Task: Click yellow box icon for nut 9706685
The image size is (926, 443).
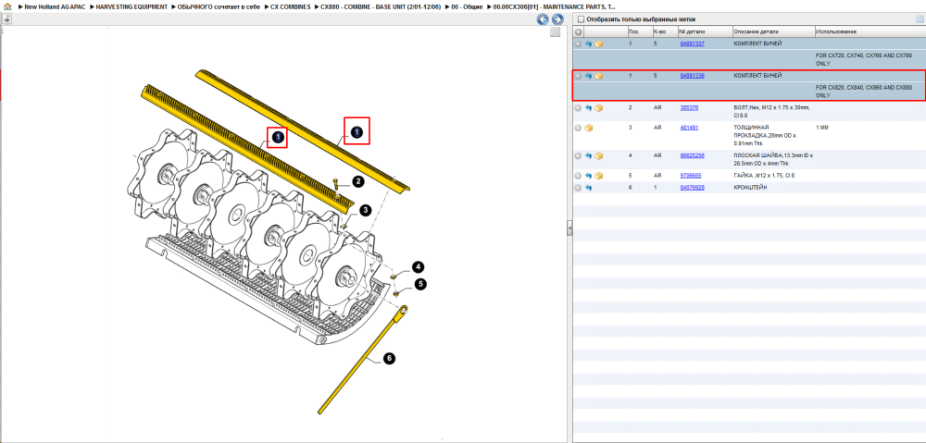Action: (599, 176)
